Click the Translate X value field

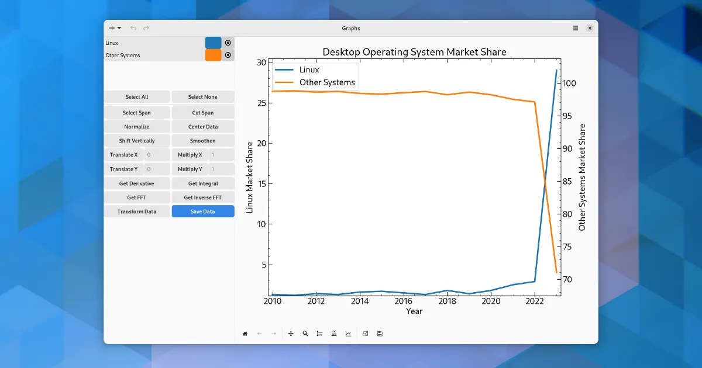pyautogui.click(x=156, y=155)
